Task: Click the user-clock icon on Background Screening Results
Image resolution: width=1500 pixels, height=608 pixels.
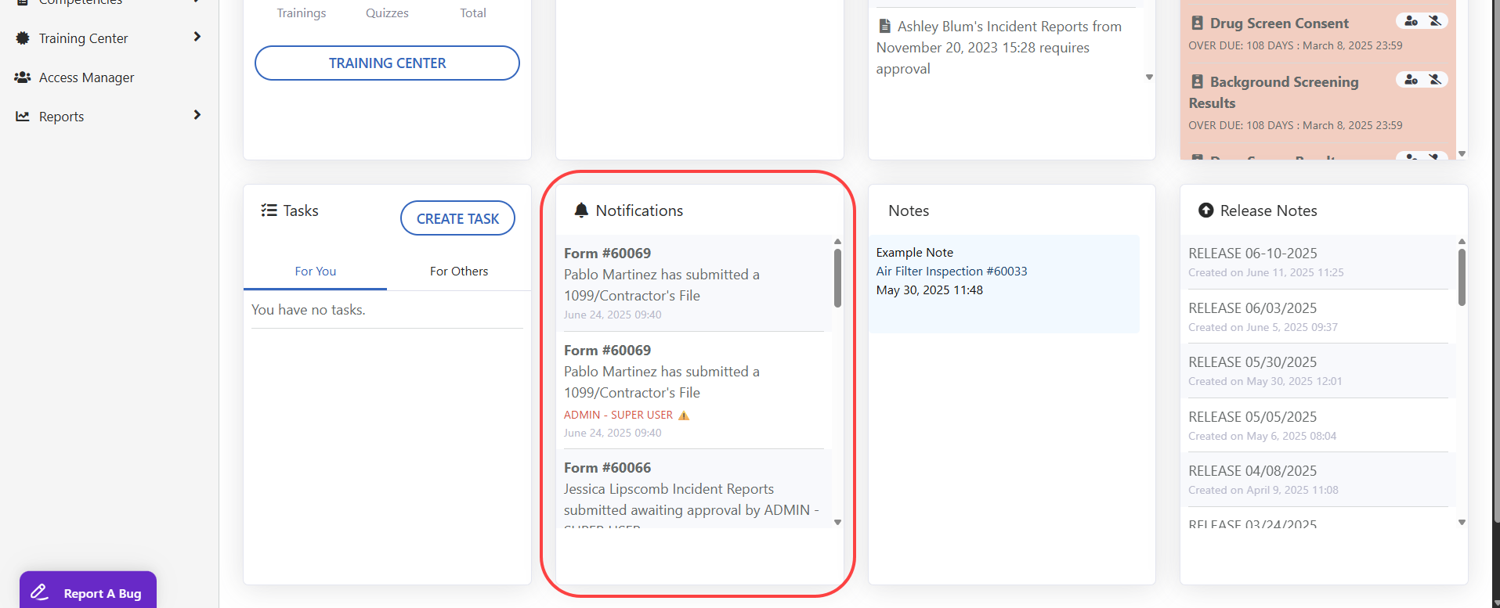Action: coord(1411,80)
